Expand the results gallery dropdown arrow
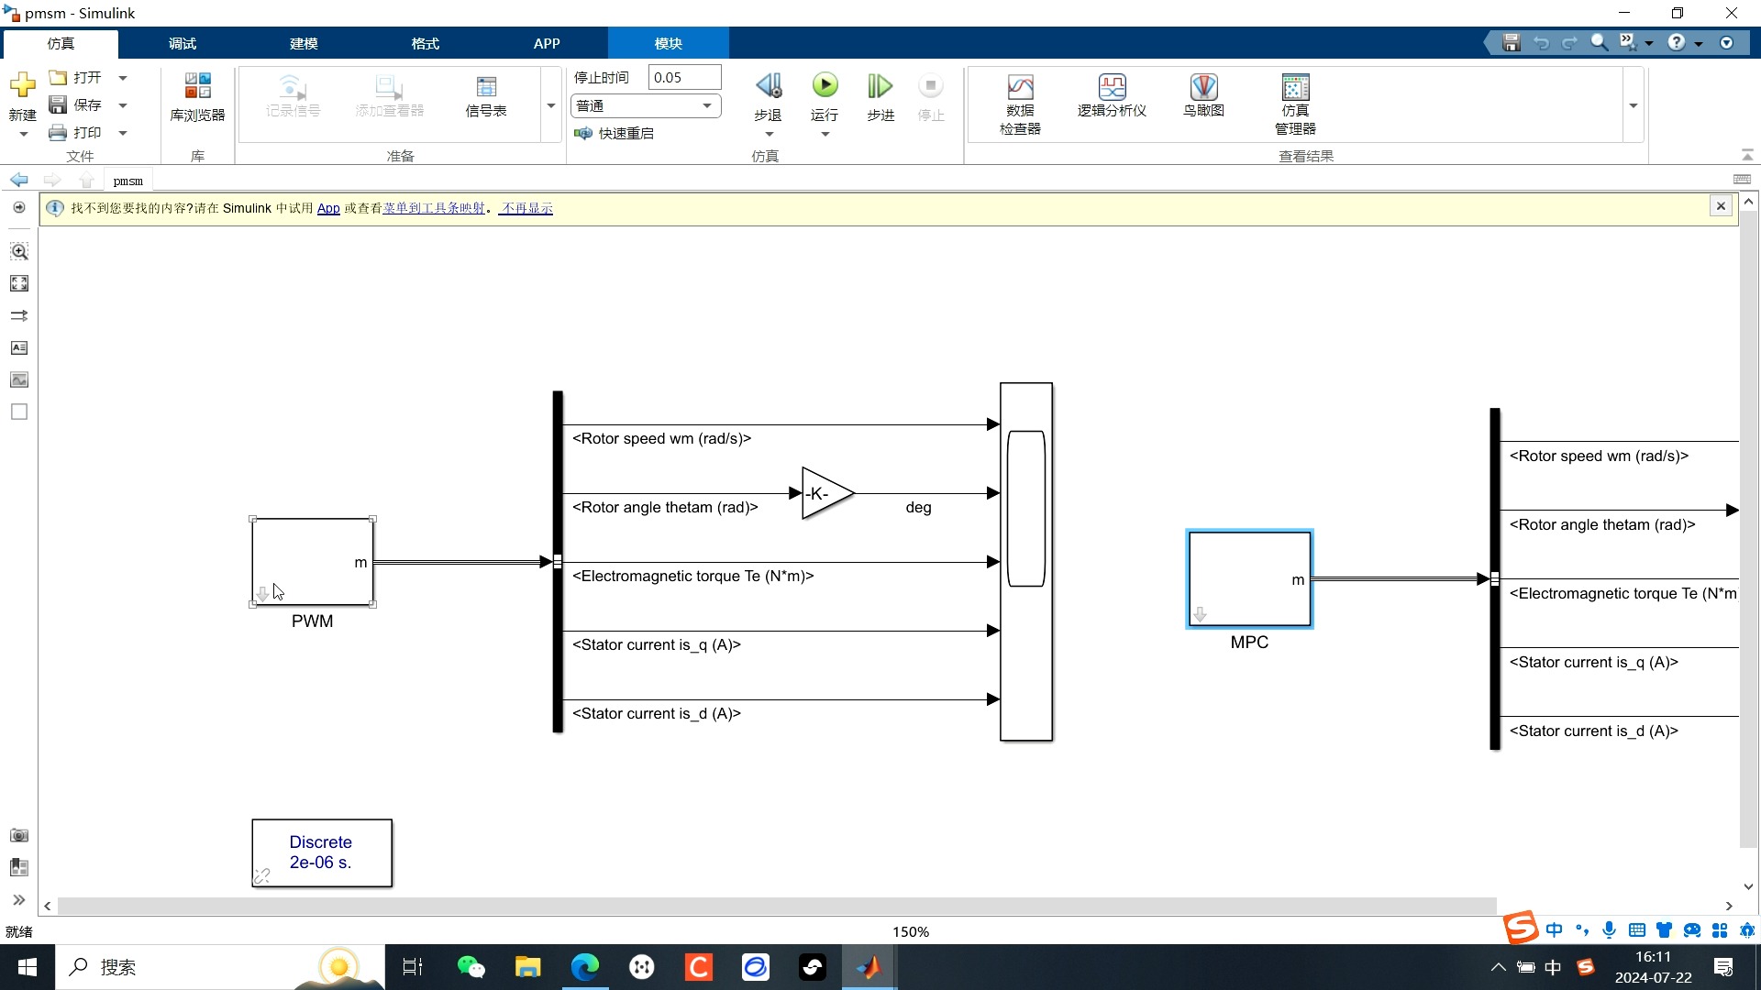This screenshot has width=1761, height=990. tap(1633, 106)
